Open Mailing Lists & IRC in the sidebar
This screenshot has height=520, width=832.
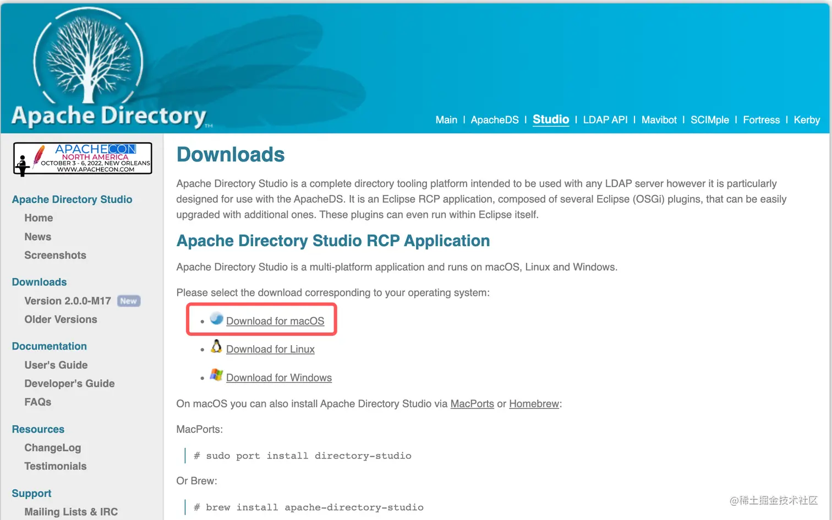point(71,512)
